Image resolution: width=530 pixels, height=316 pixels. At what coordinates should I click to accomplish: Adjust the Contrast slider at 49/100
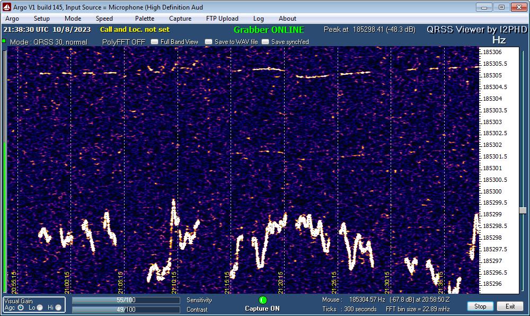pos(126,310)
